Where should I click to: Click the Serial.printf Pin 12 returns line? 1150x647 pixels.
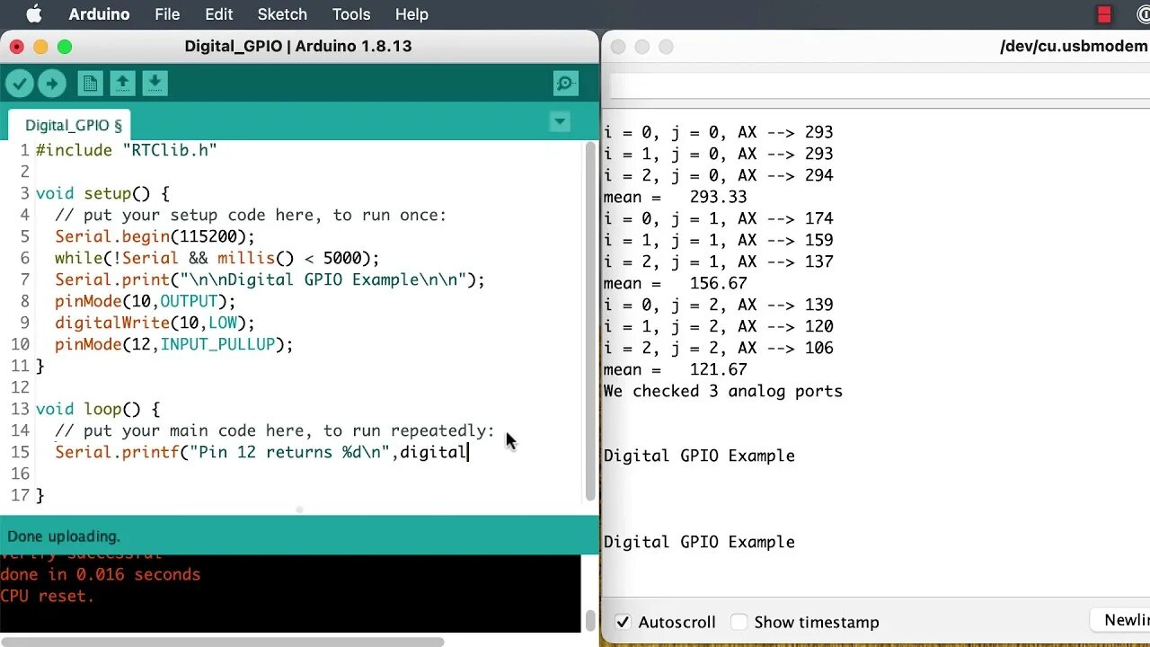(x=261, y=452)
